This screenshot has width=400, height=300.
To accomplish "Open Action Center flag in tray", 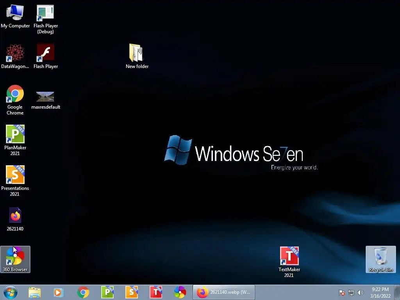I will point(342,293).
